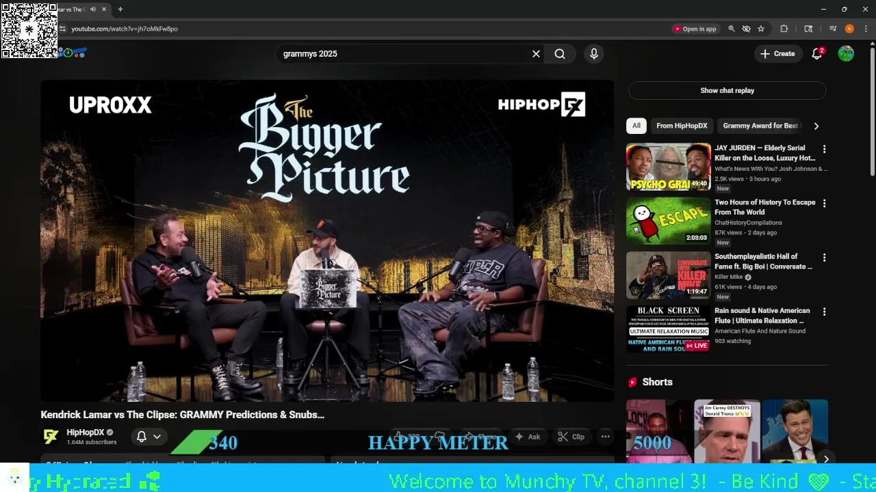876x492 pixels.
Task: Open the Chrome profile avatar
Action: pos(849,29)
